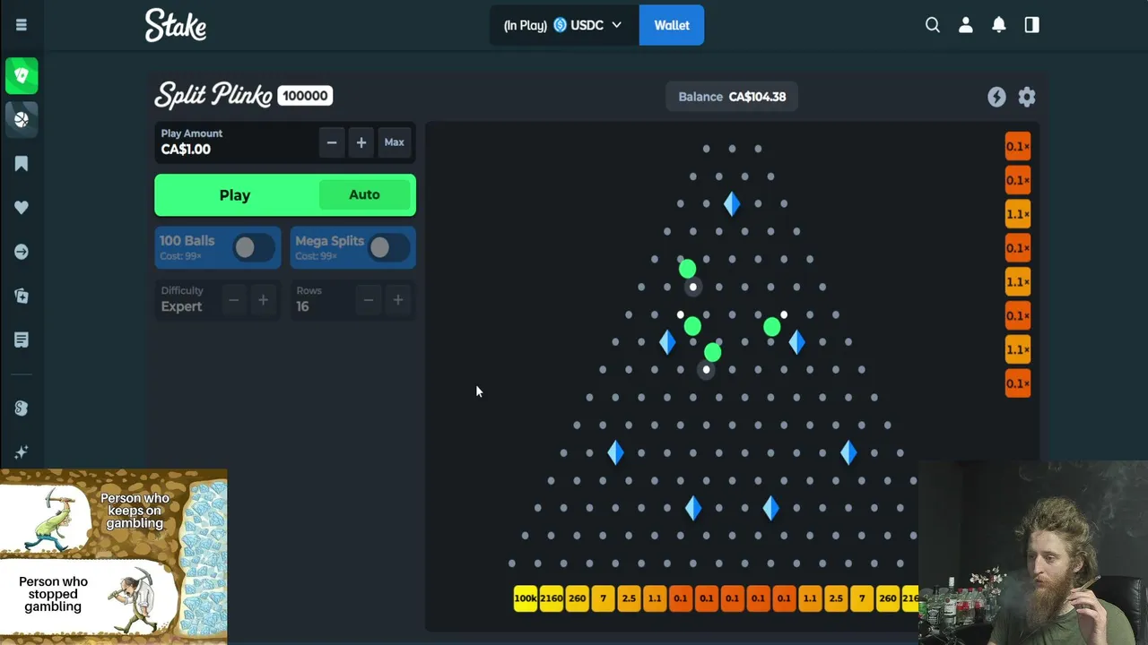Increase the Play Amount with plus
Screen dimensions: 1148x645
(x=361, y=142)
